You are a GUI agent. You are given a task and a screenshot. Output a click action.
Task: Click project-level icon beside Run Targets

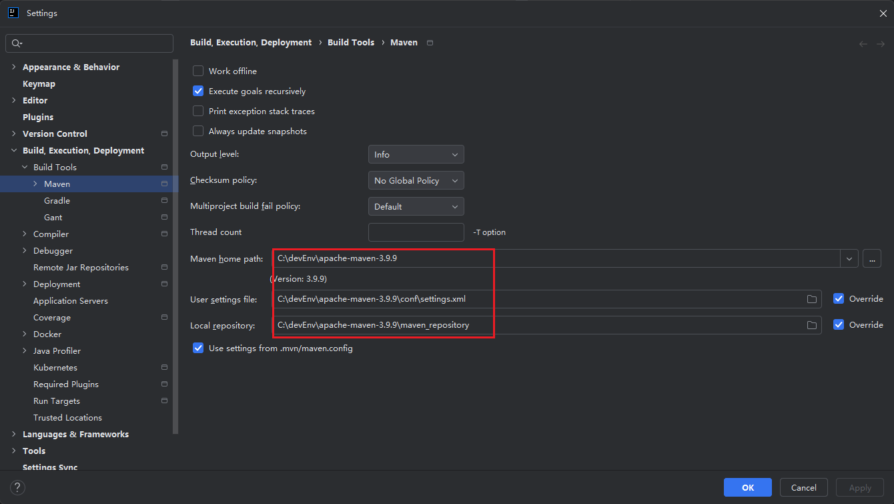click(x=164, y=401)
